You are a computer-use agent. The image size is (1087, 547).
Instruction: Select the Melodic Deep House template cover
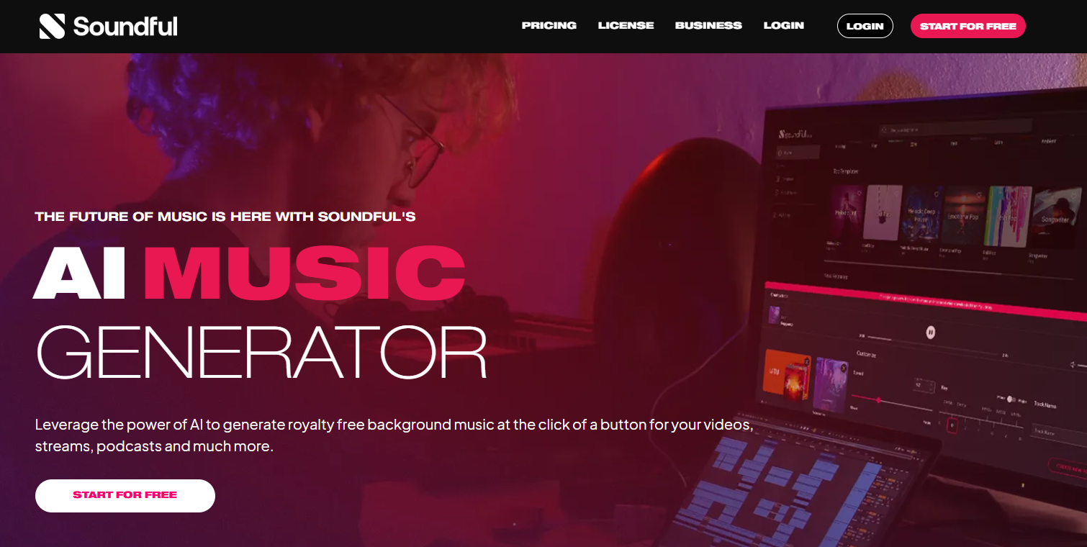[922, 213]
